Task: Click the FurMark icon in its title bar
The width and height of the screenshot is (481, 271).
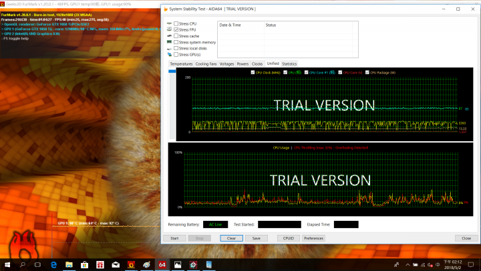Action: pyautogui.click(x=2, y=4)
